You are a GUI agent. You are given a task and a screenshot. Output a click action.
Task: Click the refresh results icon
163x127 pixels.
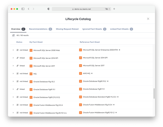pos(13,35)
